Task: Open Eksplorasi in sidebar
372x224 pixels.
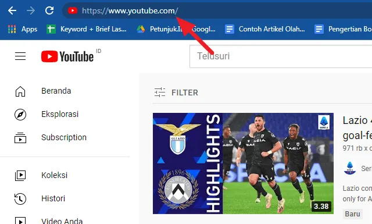Action: (60, 114)
